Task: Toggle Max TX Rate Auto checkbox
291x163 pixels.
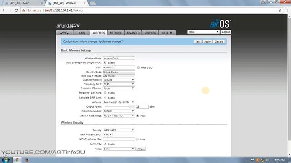Action: 138,116
